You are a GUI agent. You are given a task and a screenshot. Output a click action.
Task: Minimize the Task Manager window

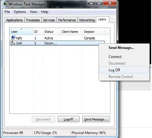91,3
